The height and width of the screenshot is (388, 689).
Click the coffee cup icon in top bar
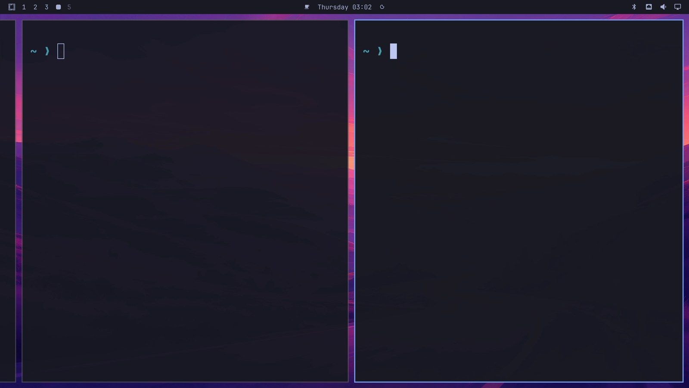click(x=307, y=7)
